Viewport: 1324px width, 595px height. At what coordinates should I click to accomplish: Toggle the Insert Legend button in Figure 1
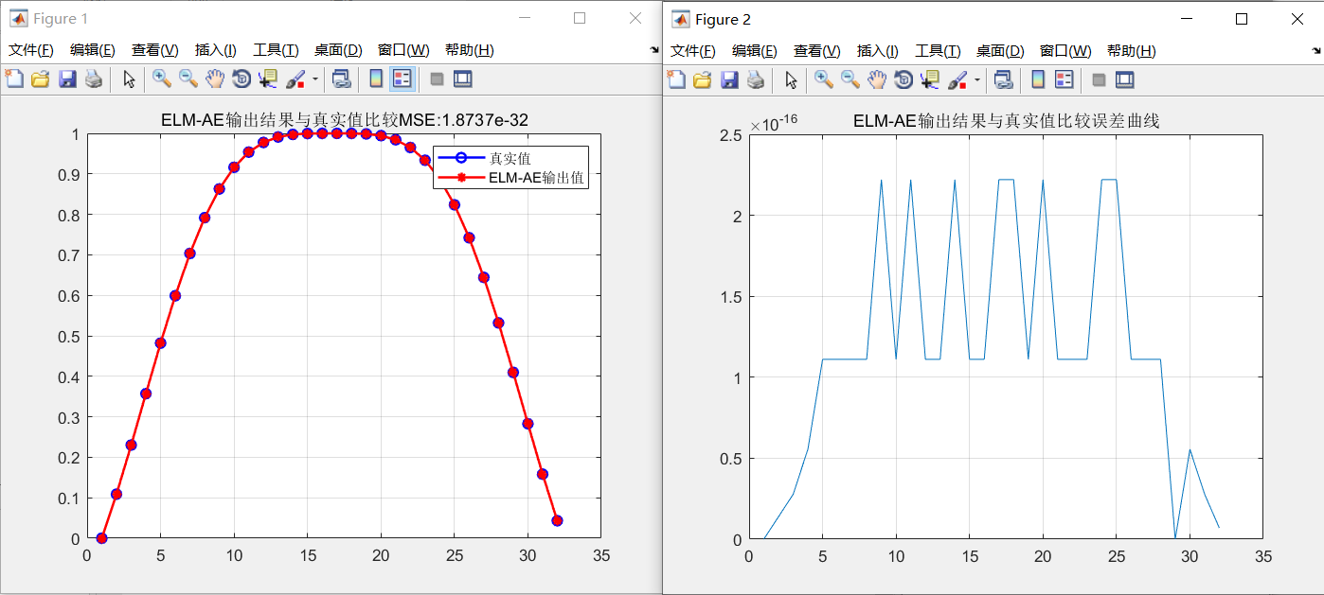pyautogui.click(x=402, y=79)
